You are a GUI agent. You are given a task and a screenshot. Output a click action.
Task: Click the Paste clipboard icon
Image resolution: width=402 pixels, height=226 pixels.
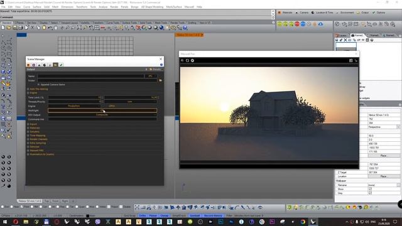tap(44, 28)
